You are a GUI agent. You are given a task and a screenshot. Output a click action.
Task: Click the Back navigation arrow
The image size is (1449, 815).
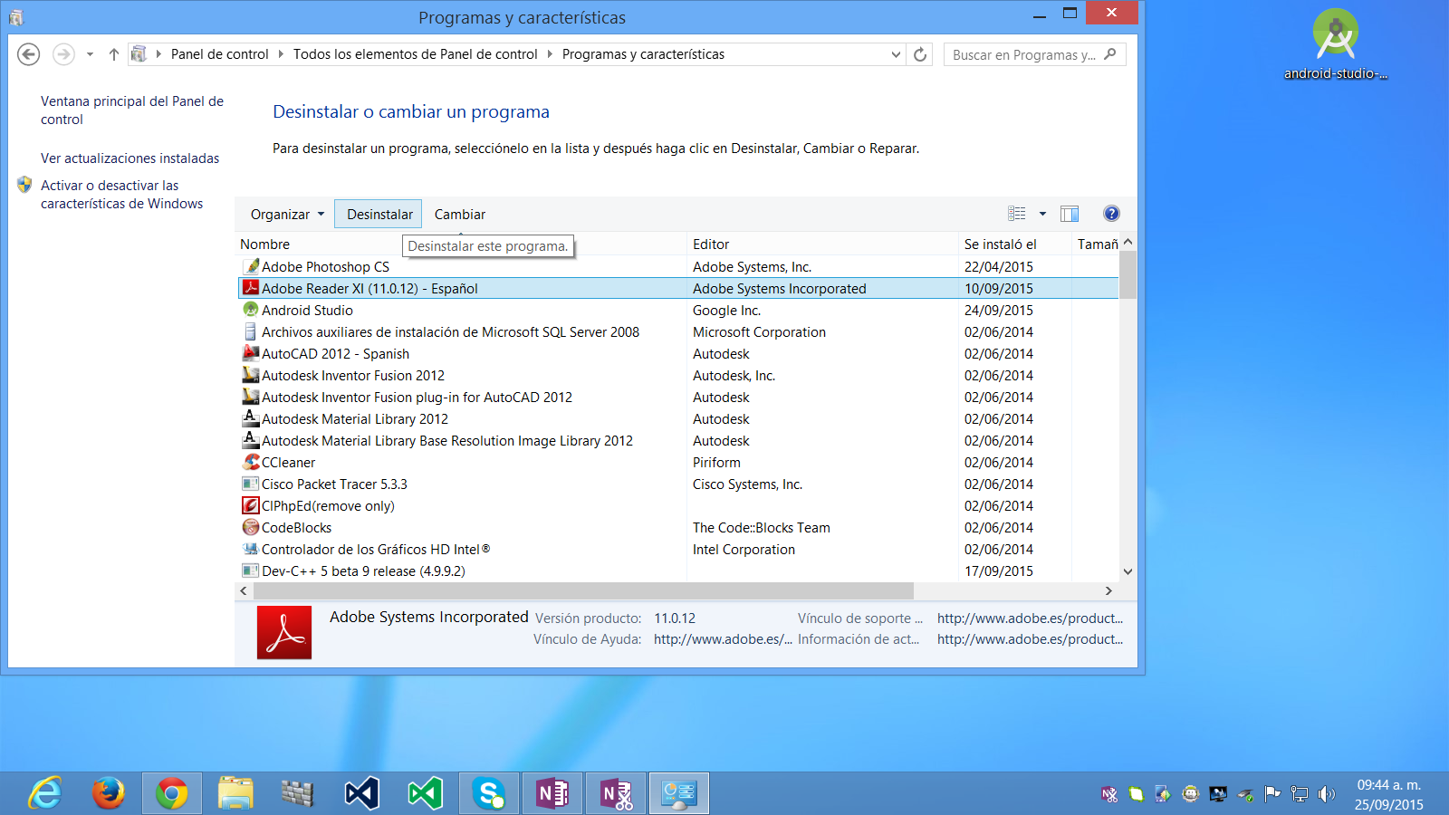coord(29,54)
